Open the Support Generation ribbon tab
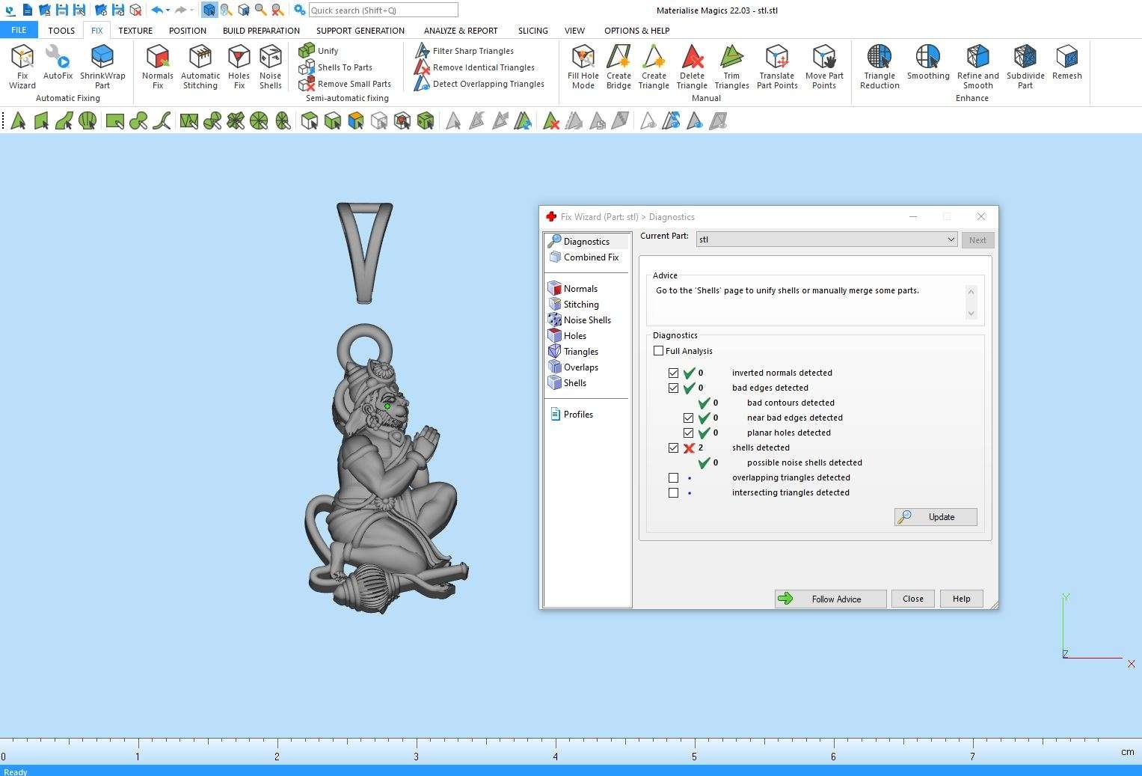The image size is (1142, 776). pos(360,31)
